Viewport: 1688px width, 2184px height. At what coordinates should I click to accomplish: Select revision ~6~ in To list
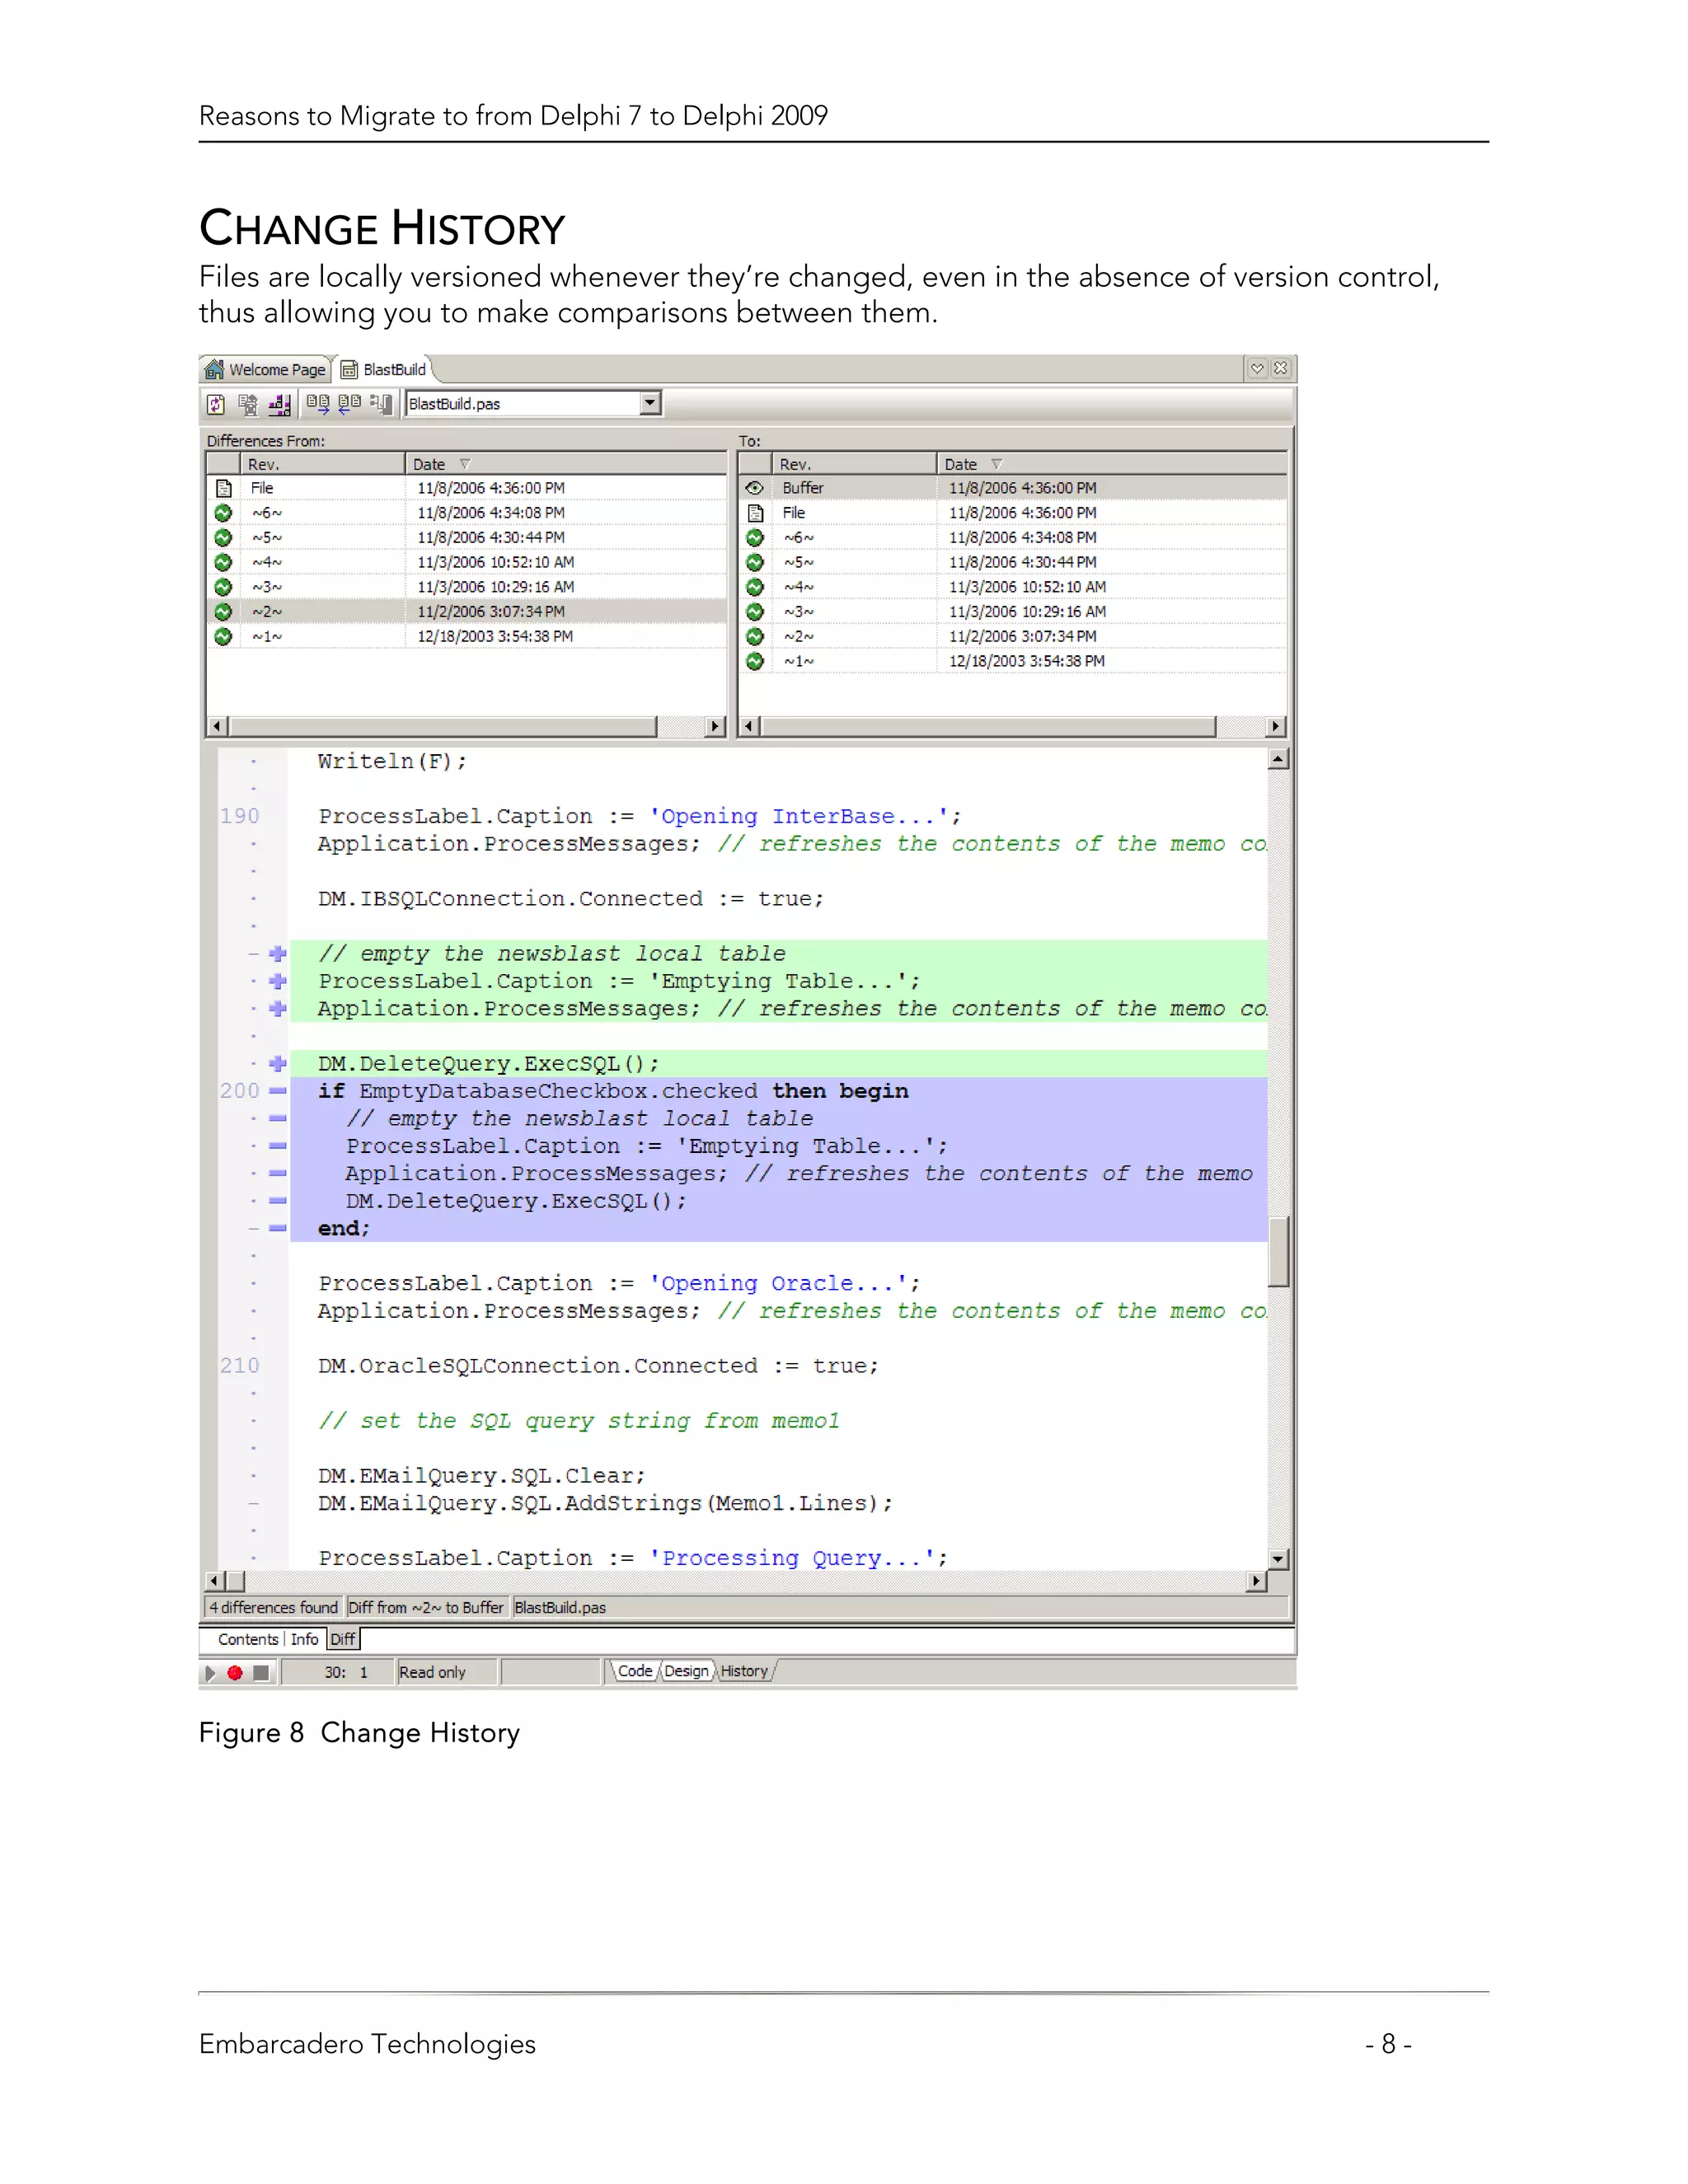1012,538
